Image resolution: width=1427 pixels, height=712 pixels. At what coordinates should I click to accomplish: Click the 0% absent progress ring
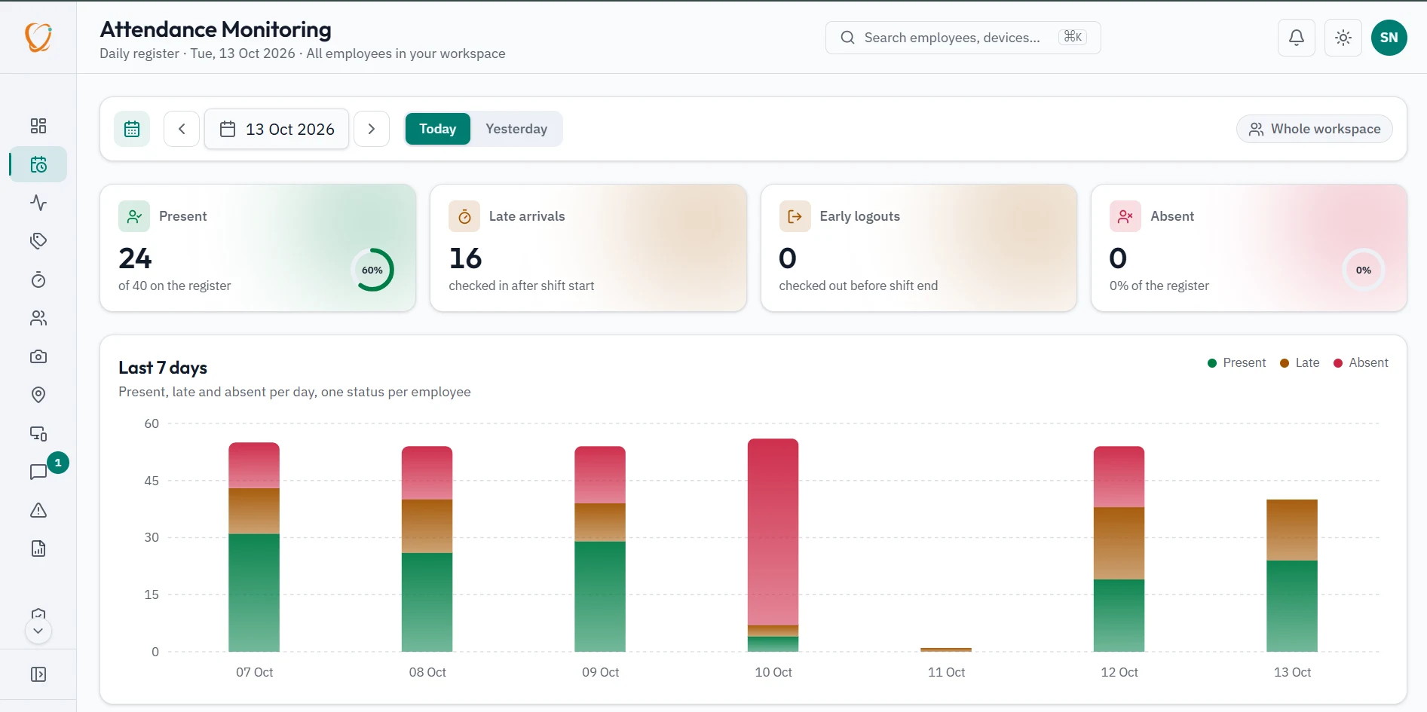[x=1364, y=270]
